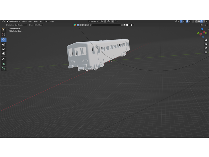Toggle camera view with the camera icon
Screen dimensions: 209x157
206,48
